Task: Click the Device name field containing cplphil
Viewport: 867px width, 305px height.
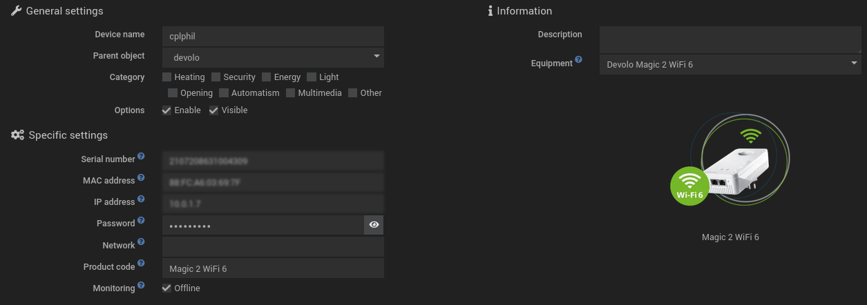Action: 274,36
